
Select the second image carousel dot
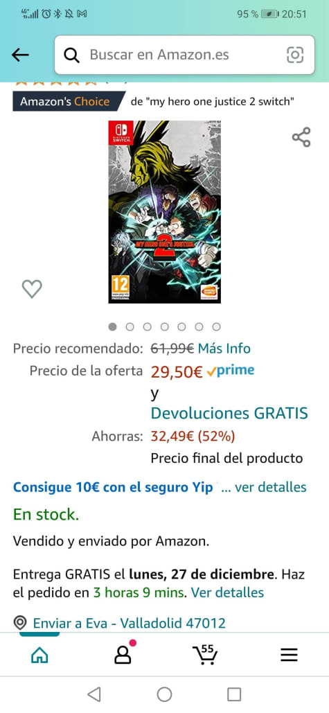(x=130, y=326)
